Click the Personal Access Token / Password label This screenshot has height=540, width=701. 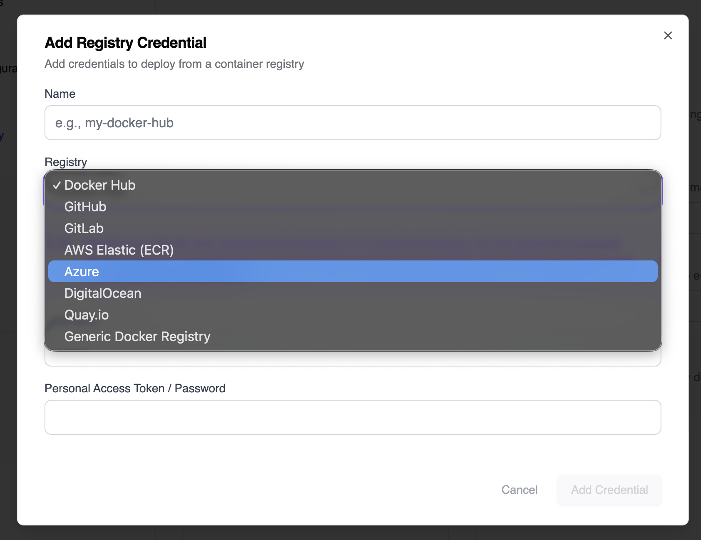point(135,388)
